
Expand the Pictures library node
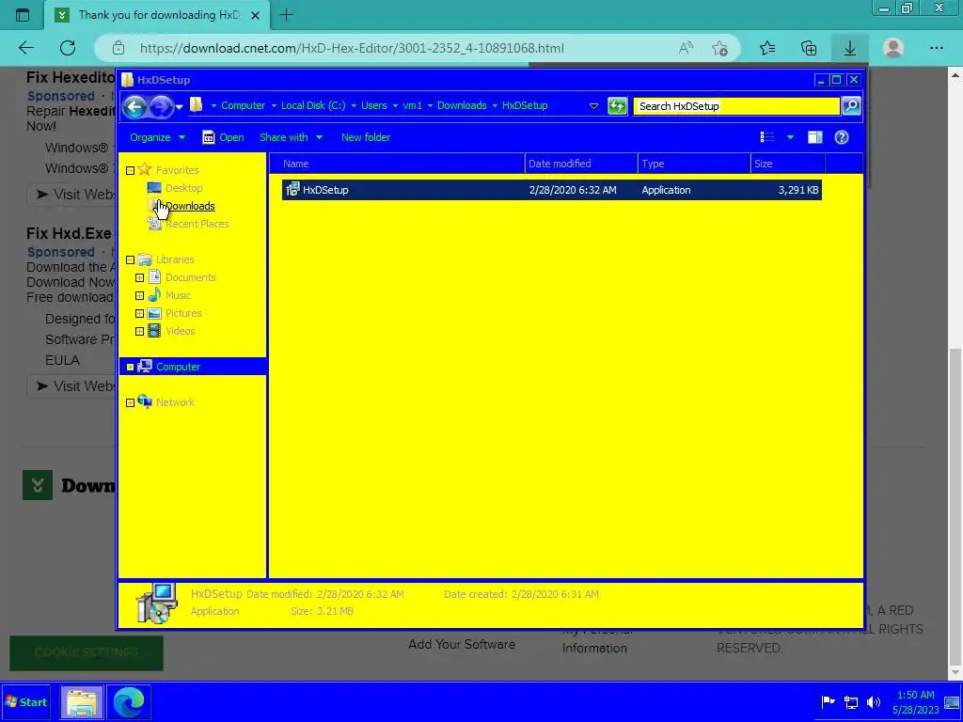[139, 314]
